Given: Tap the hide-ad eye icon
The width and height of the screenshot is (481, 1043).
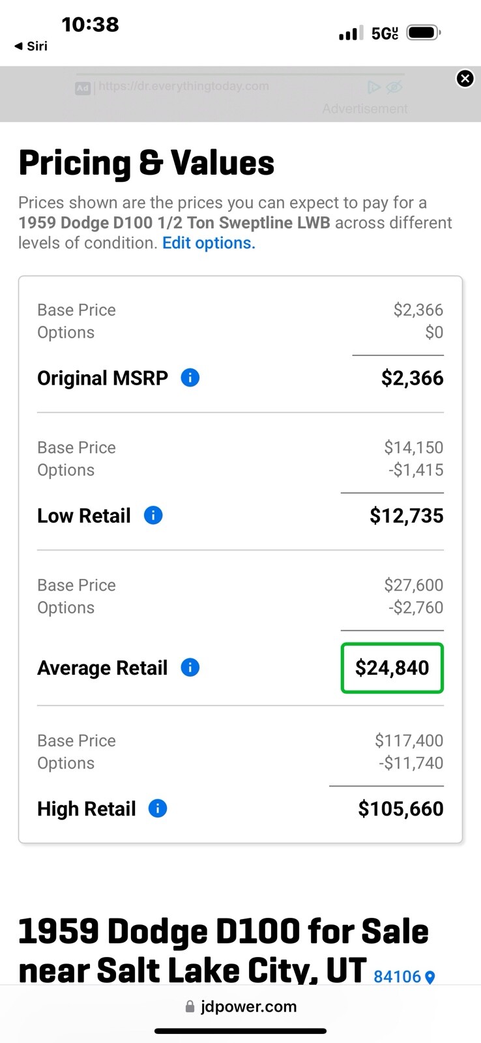Looking at the screenshot, I should (x=394, y=87).
